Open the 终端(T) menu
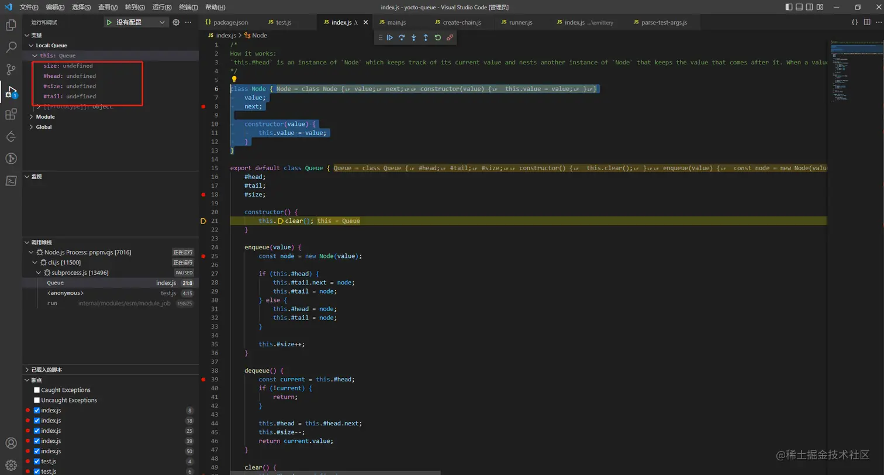Screen dimensions: 884x475 [x=188, y=7]
